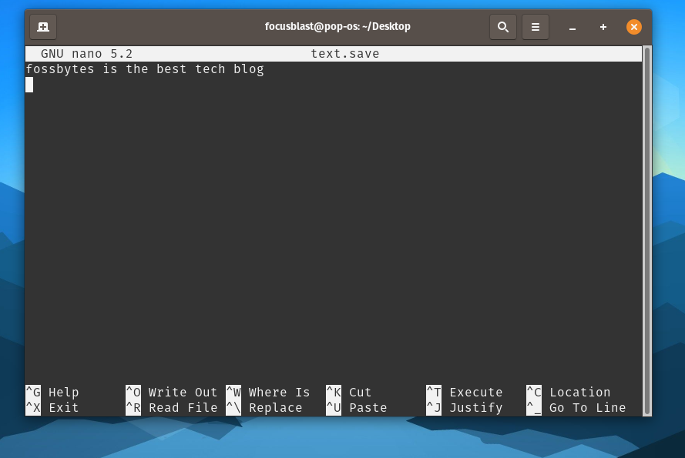Select the Exit option in nano
Image resolution: width=685 pixels, height=458 pixels.
[x=49, y=407]
